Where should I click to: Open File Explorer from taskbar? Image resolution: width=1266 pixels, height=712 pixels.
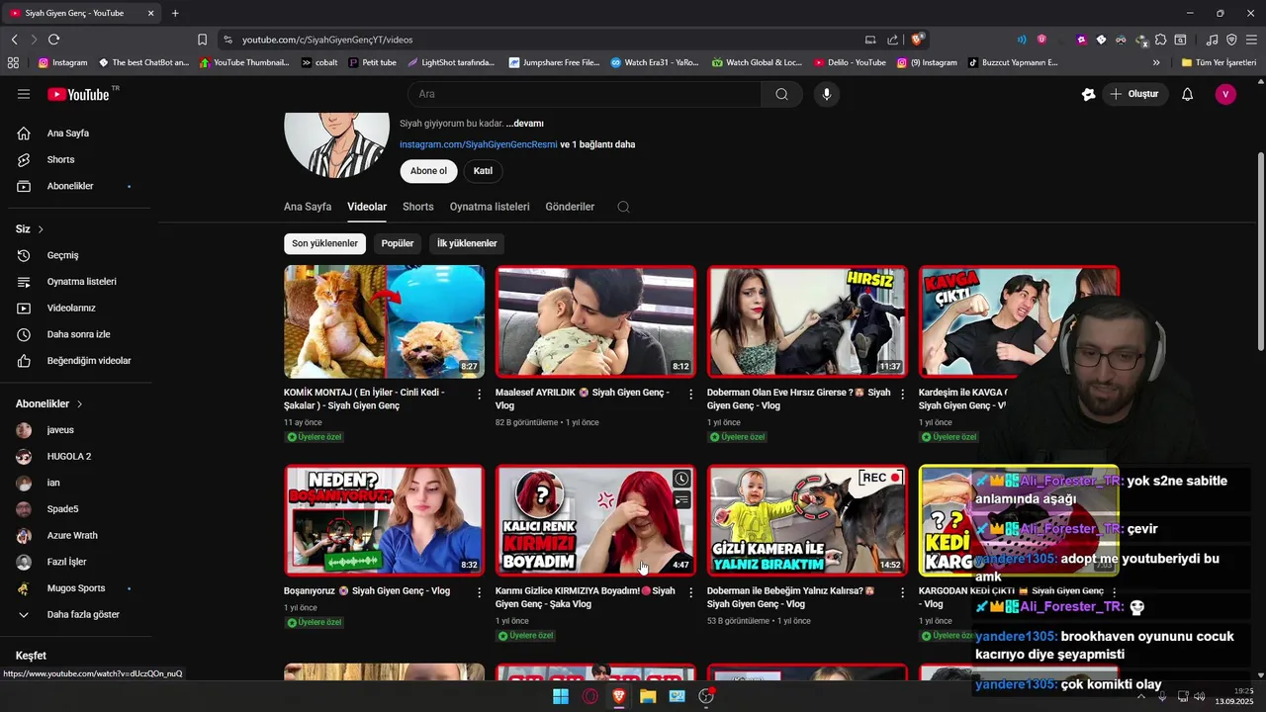coord(648,696)
